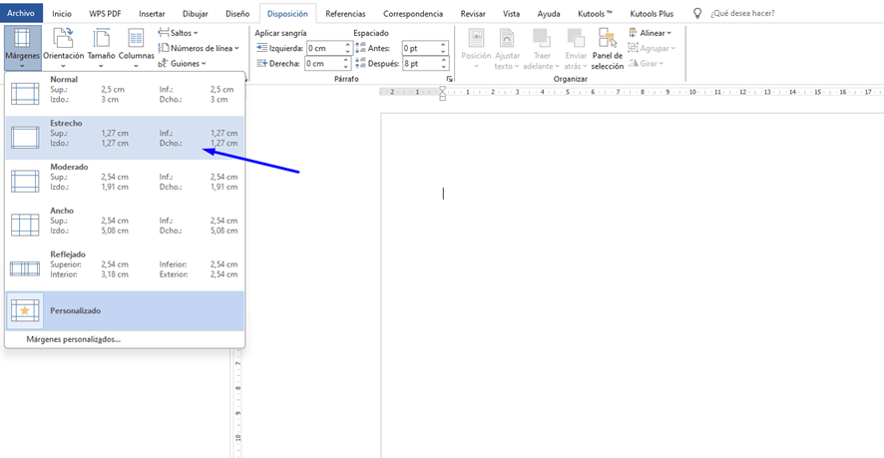Open the Alinear dropdown menu
Image resolution: width=884 pixels, height=458 pixels.
[651, 33]
